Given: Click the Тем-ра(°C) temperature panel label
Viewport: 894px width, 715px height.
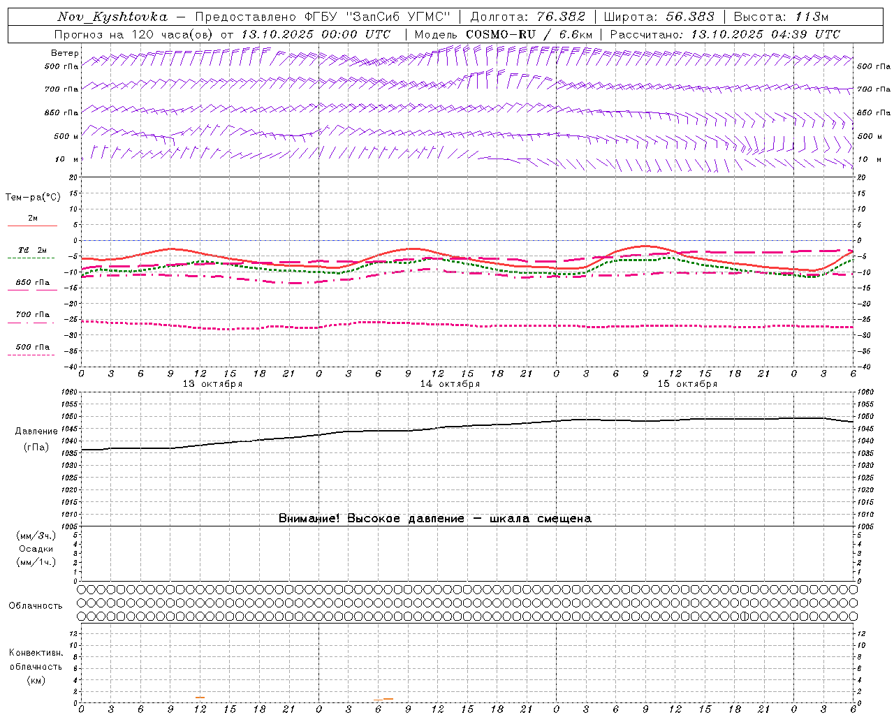Looking at the screenshot, I should [33, 198].
